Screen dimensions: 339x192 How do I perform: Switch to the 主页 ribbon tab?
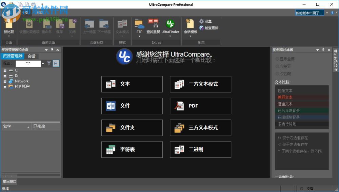coord(25,13)
